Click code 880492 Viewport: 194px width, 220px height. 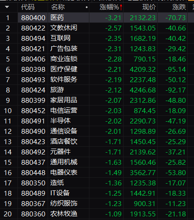33,152
